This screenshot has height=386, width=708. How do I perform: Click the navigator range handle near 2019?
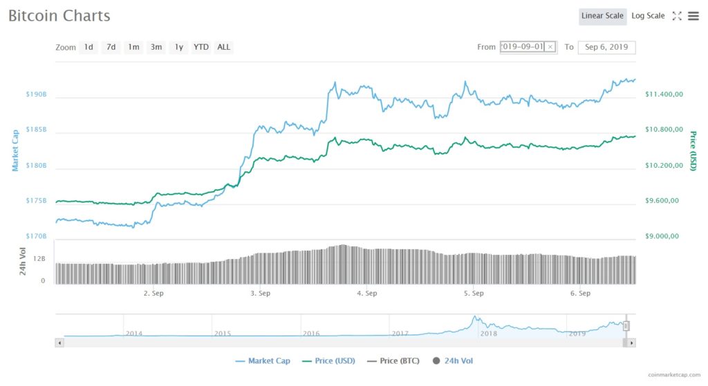pos(626,326)
